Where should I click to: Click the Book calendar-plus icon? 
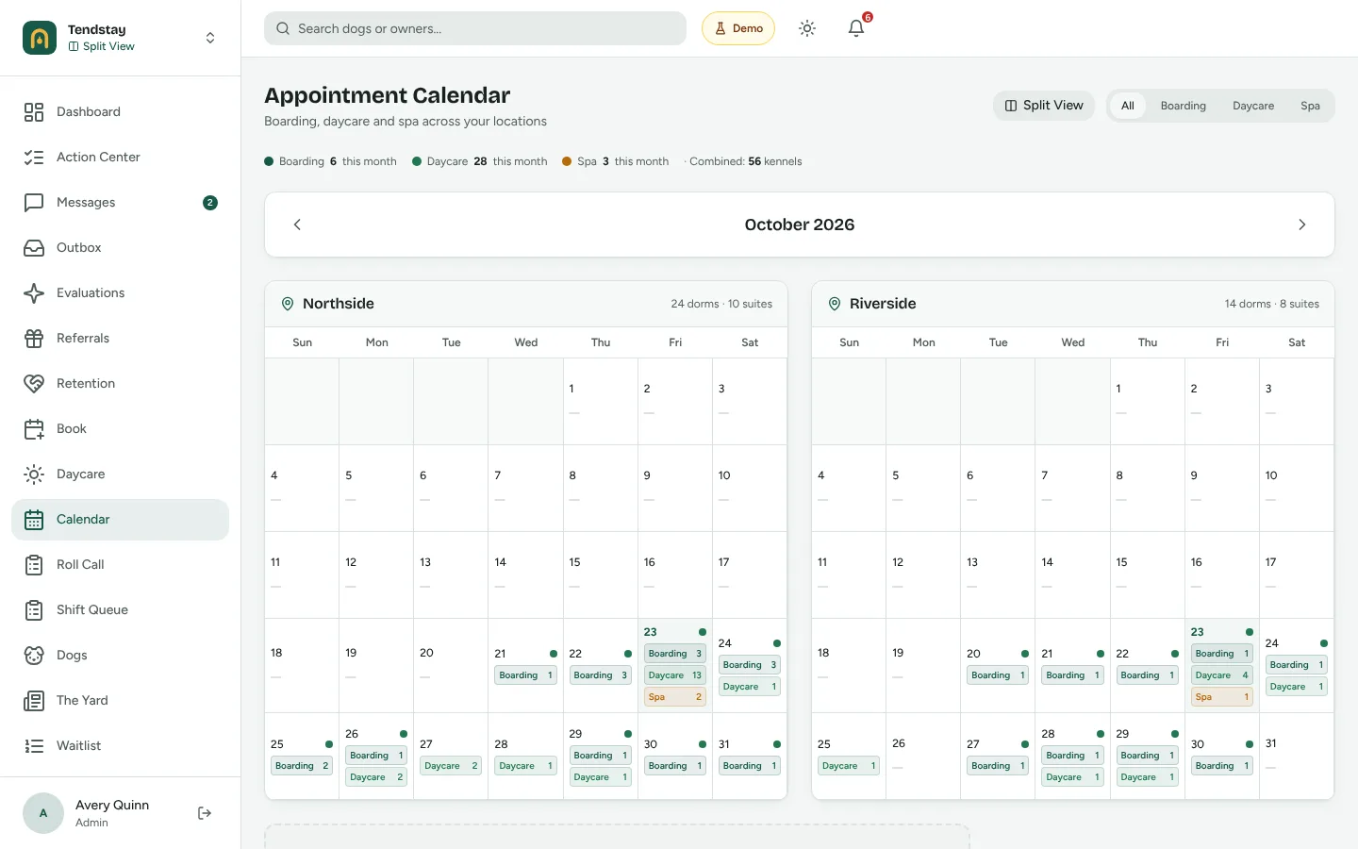point(34,429)
